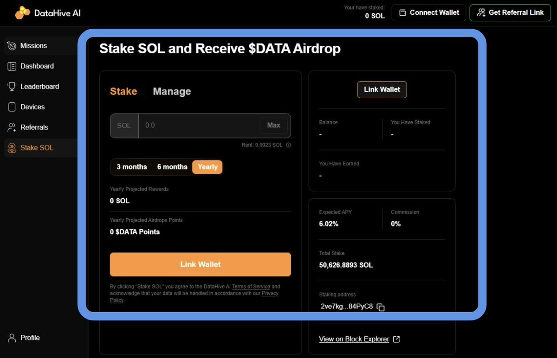
Task: Click Get Referral Link button
Action: [510, 13]
